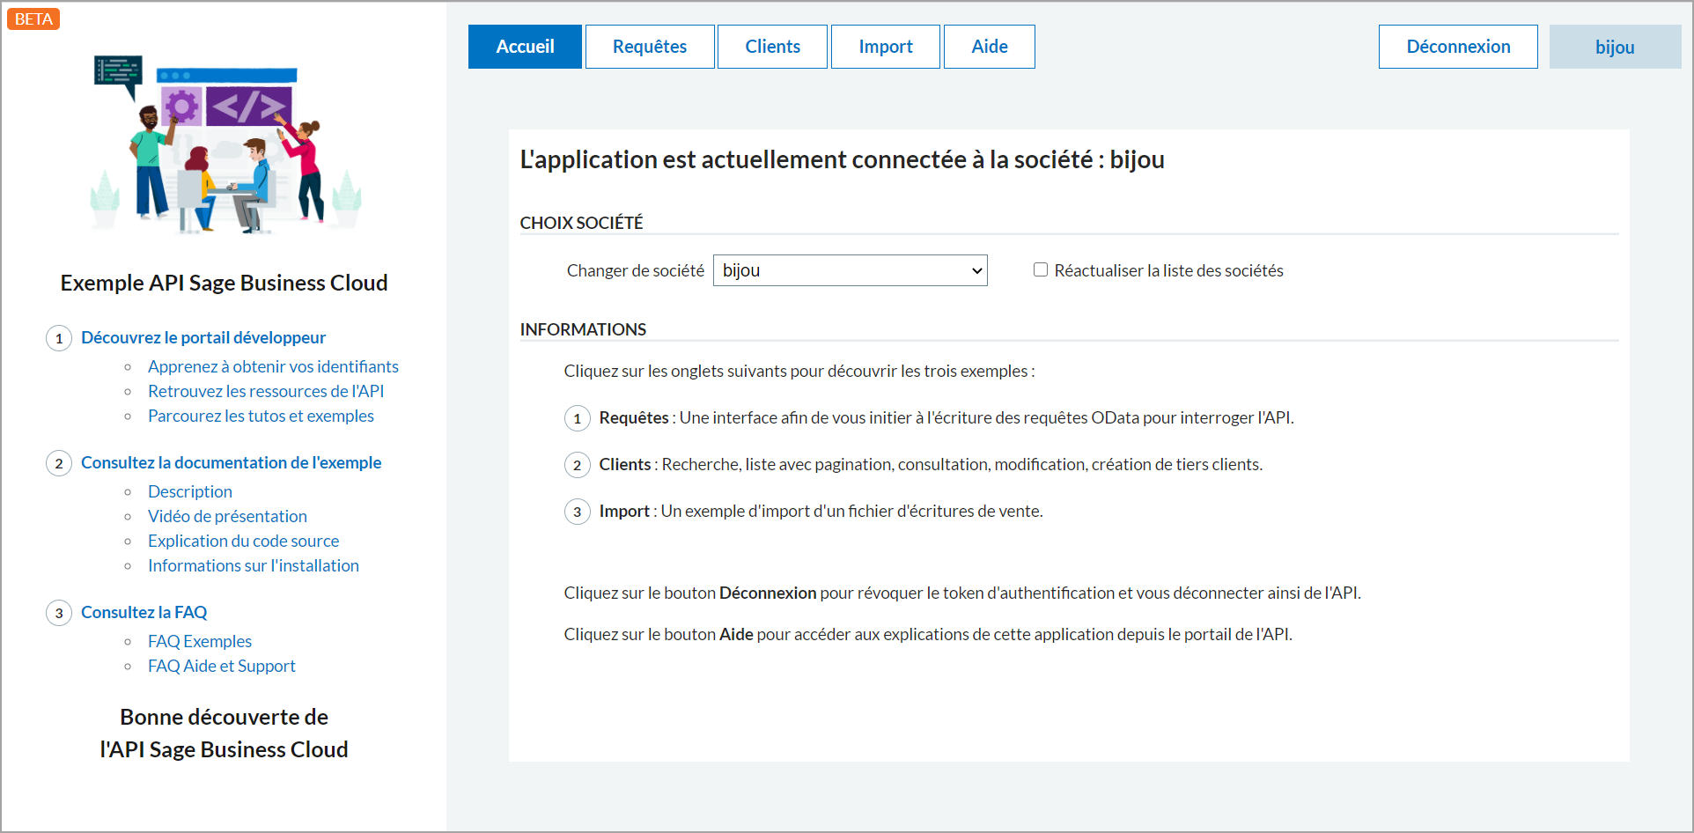
Task: Open Vidéo de présentation link
Action: (x=227, y=516)
